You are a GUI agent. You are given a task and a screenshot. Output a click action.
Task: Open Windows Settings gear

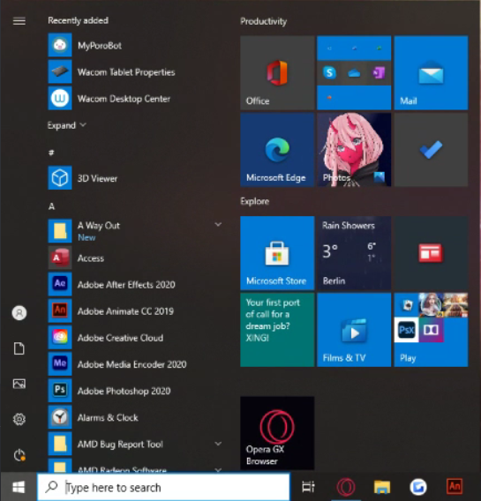point(19,419)
